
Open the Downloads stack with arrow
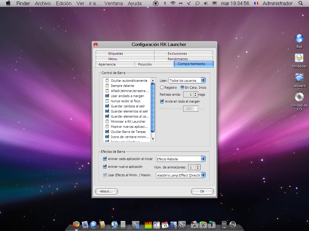pos(212,225)
